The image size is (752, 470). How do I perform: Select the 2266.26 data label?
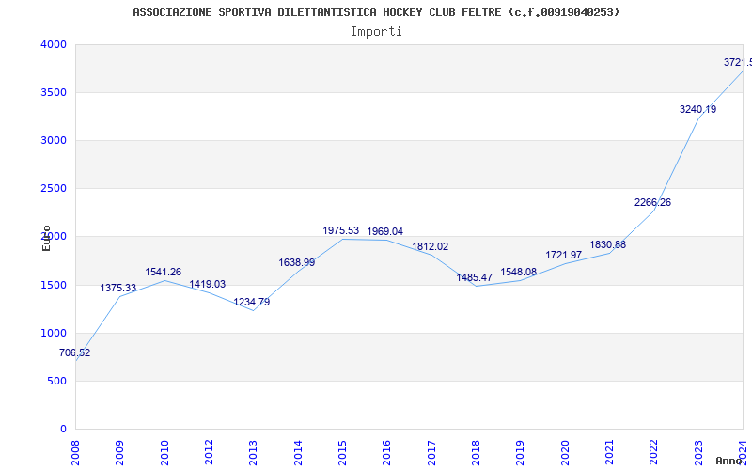(x=652, y=203)
